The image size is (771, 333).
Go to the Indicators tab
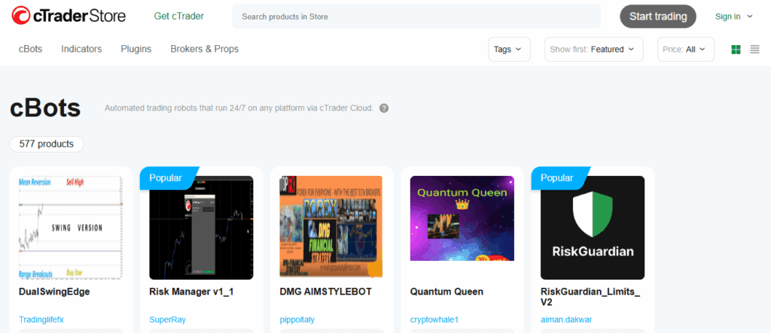click(81, 49)
